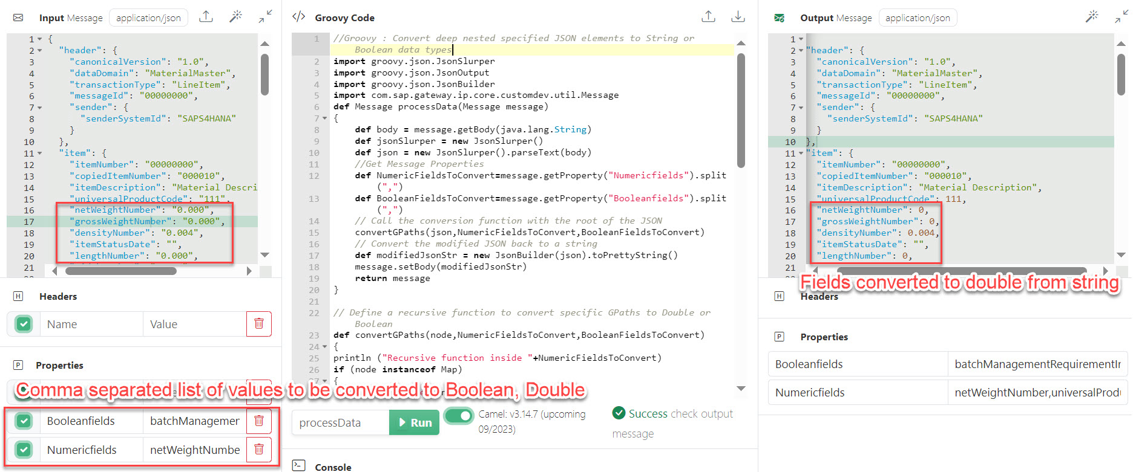
Task: Toggle checkbox for empty Name header row
Action: click(24, 324)
